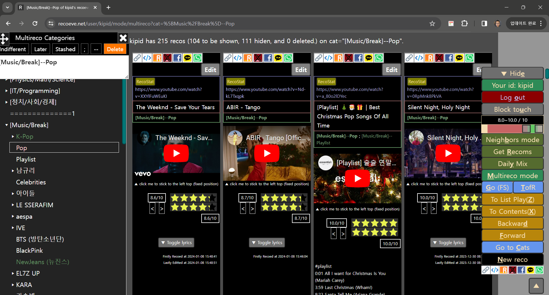Expand the 남규리 subcategory
The width and height of the screenshot is (549, 295).
click(x=13, y=171)
